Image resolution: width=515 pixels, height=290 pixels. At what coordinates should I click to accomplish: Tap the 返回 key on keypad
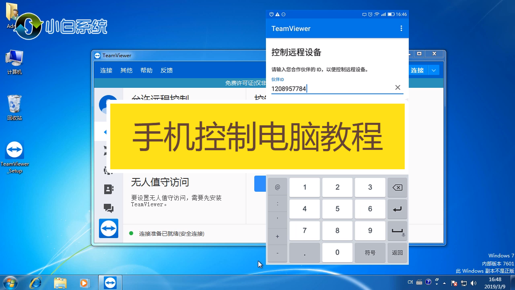click(x=397, y=253)
